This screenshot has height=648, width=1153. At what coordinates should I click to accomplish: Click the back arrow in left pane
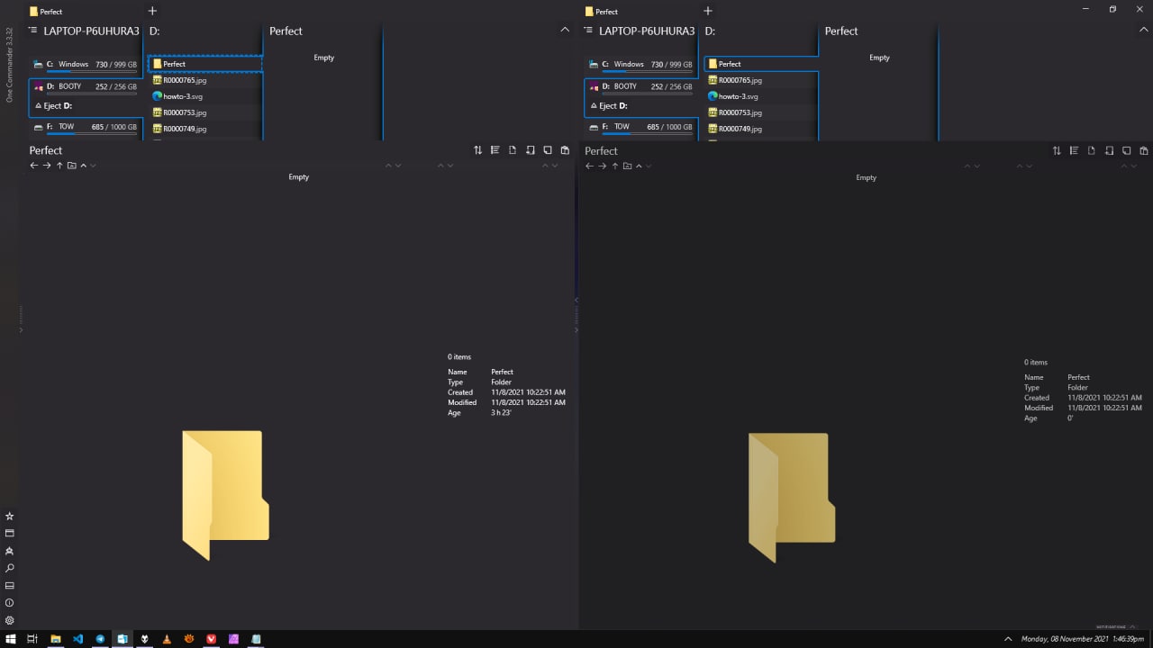pyautogui.click(x=34, y=166)
